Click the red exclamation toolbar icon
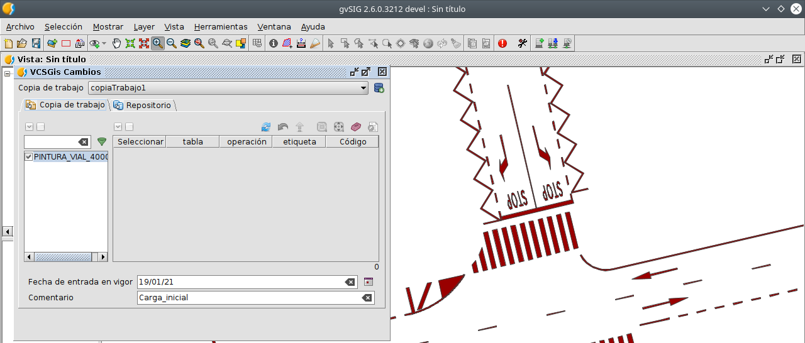Image resolution: width=805 pixels, height=343 pixels. coord(502,43)
